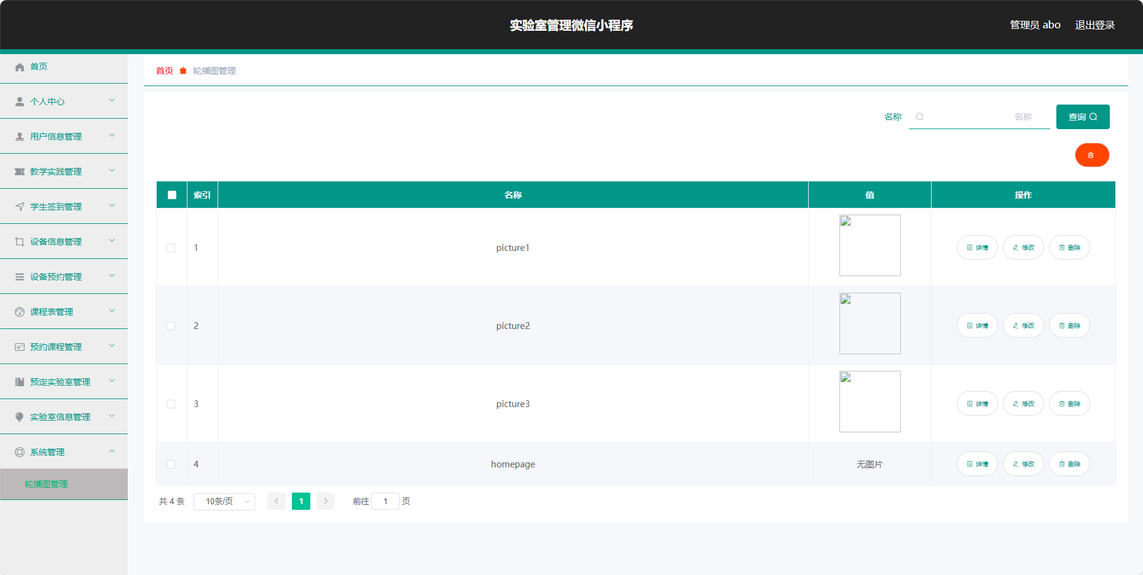Click 退出登录 to log out
This screenshot has height=575, width=1143.
coord(1094,25)
